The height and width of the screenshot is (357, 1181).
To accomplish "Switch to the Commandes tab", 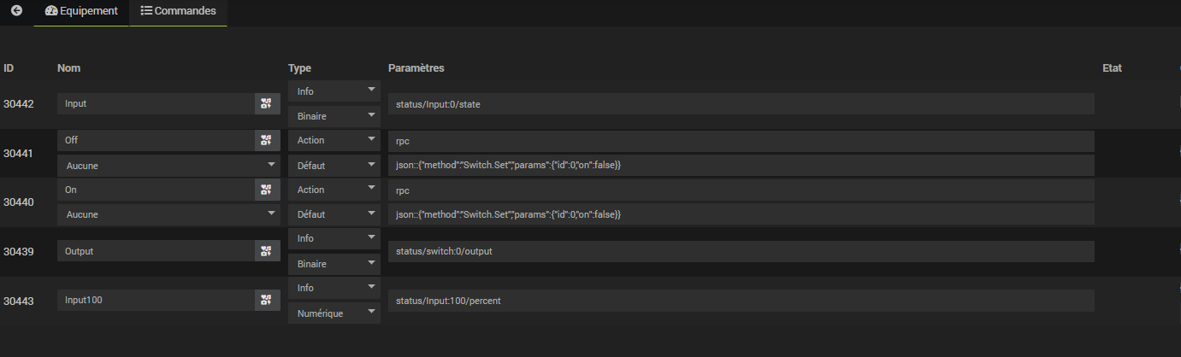I will [178, 11].
